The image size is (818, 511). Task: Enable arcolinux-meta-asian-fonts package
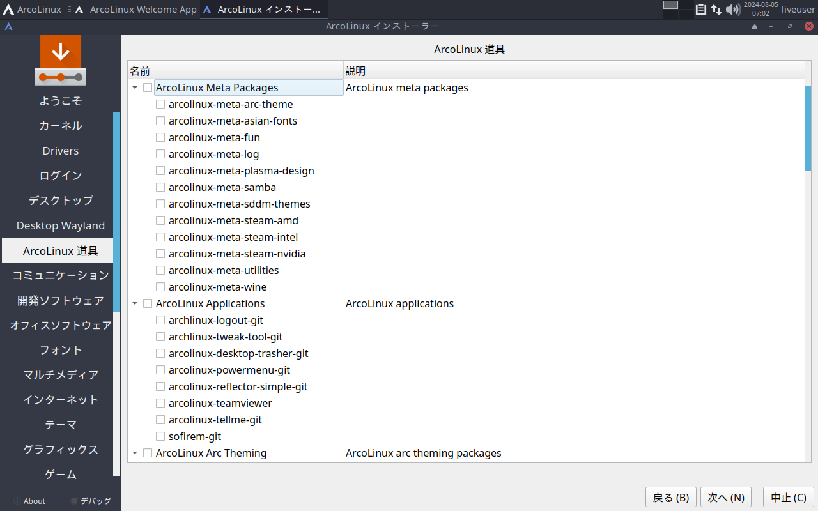coord(160,121)
